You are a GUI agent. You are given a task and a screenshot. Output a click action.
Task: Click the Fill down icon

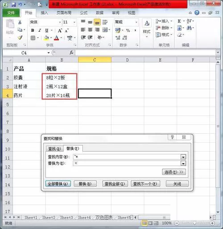pyautogui.click(x=179, y=28)
